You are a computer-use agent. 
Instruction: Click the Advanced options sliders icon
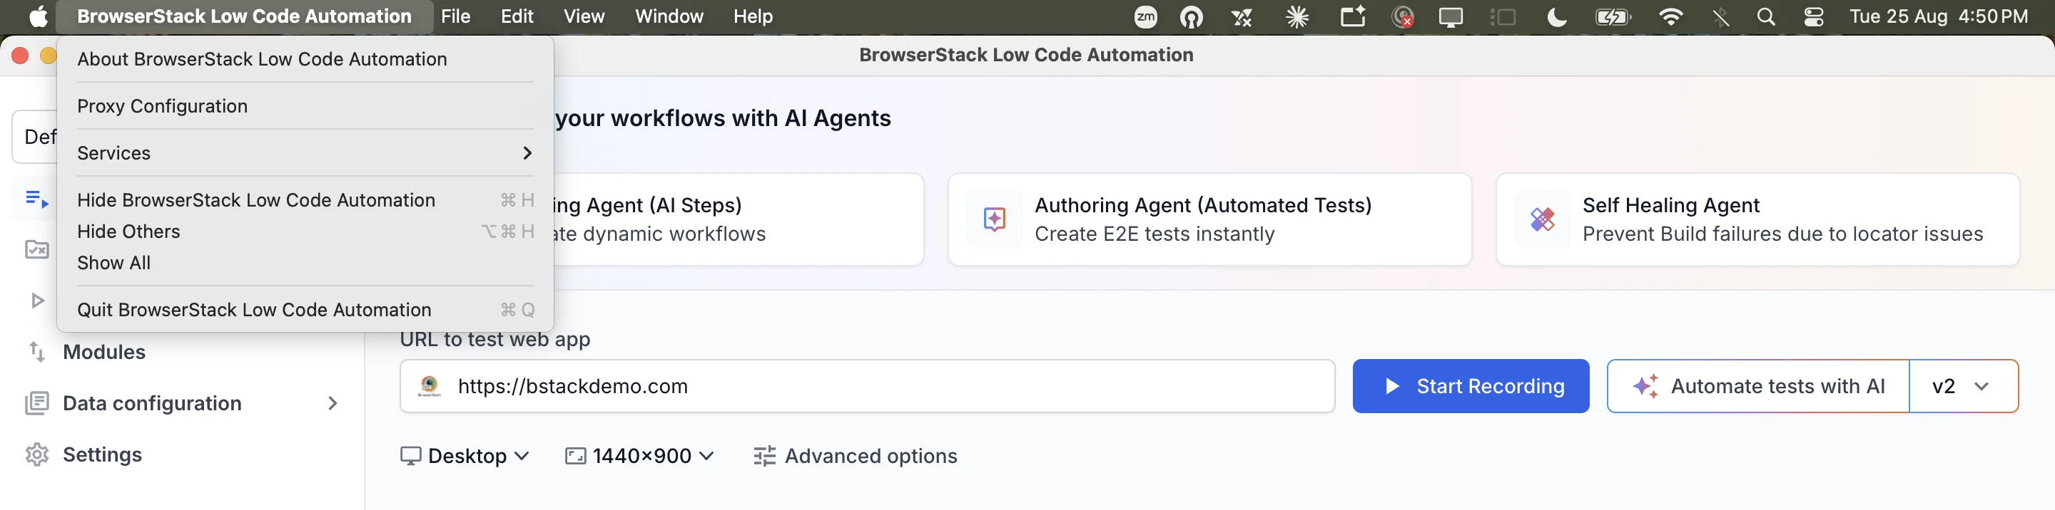(x=764, y=456)
